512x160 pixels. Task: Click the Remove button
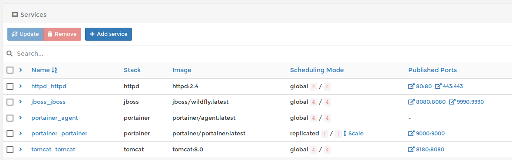[62, 34]
